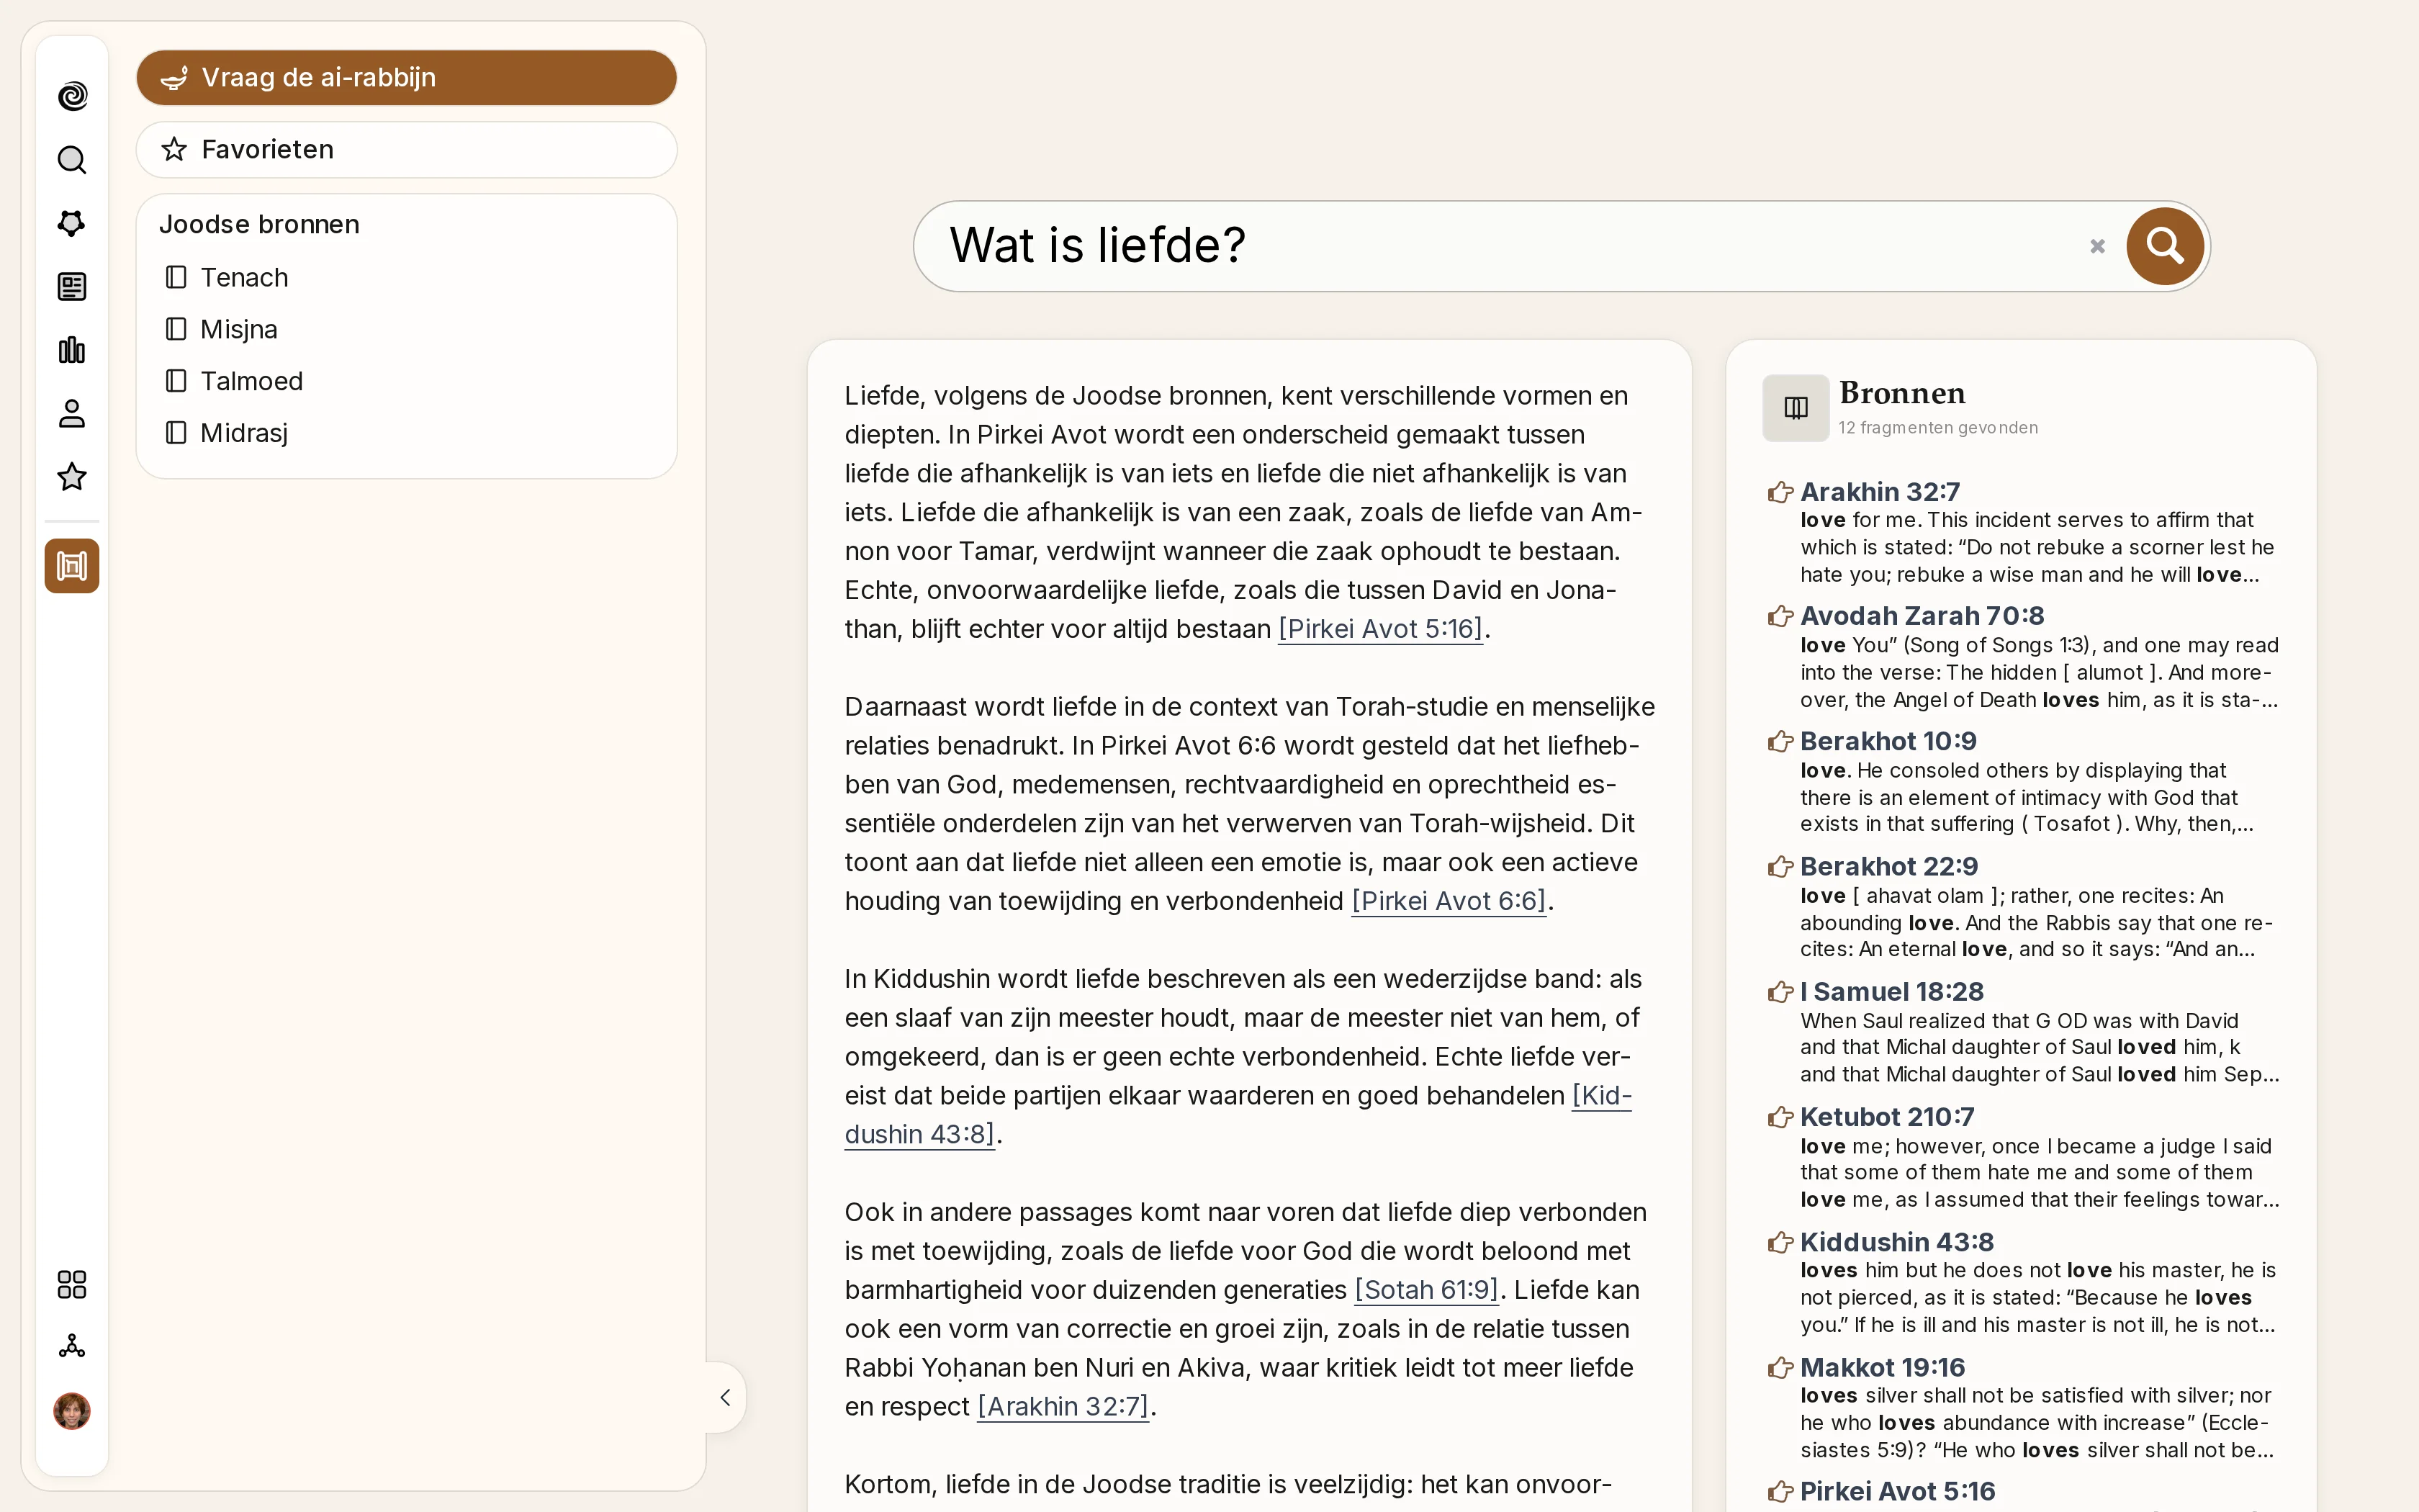Follow the [Pirkei Avot 5:16] citation link
The width and height of the screenshot is (2419, 1512).
[x=1380, y=629]
